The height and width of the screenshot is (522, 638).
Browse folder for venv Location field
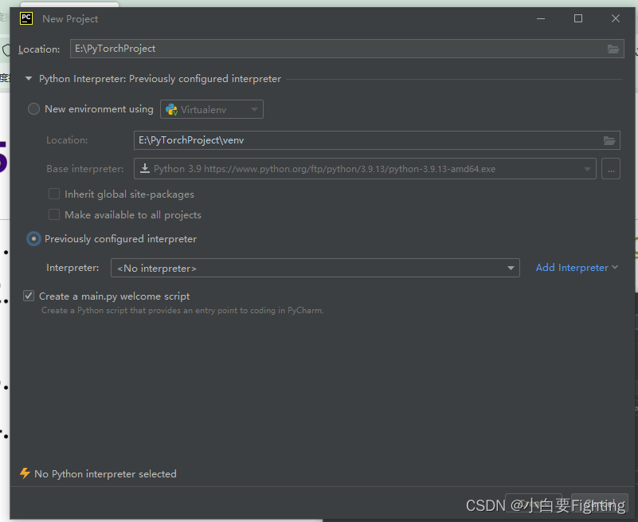609,140
